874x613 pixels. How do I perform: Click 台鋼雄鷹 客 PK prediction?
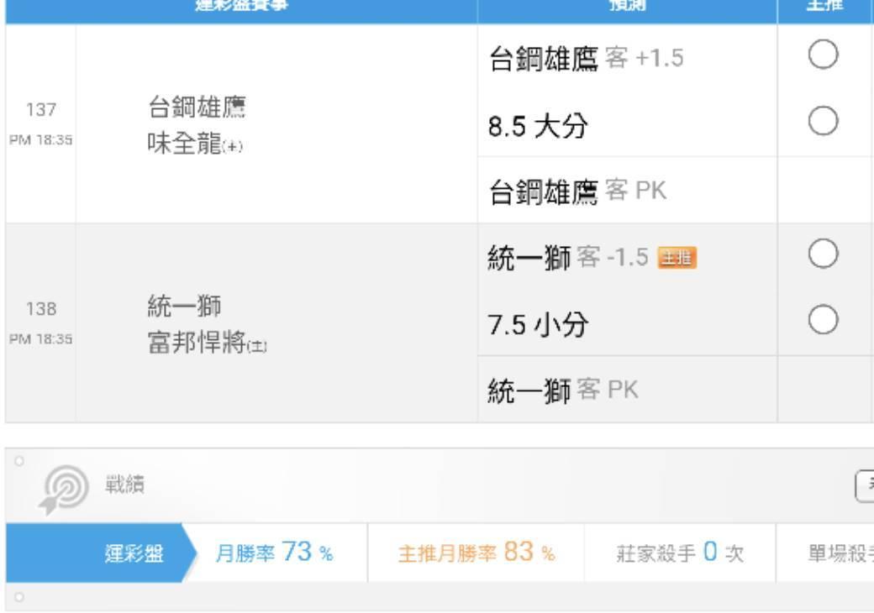click(x=577, y=191)
